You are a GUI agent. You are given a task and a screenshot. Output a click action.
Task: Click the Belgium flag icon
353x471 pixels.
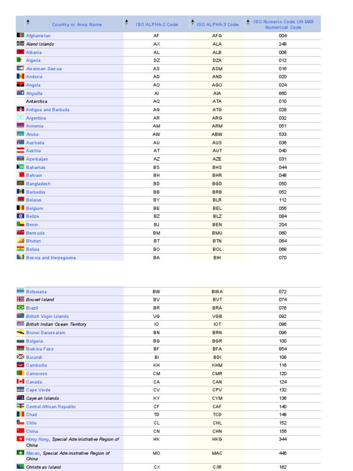20,208
